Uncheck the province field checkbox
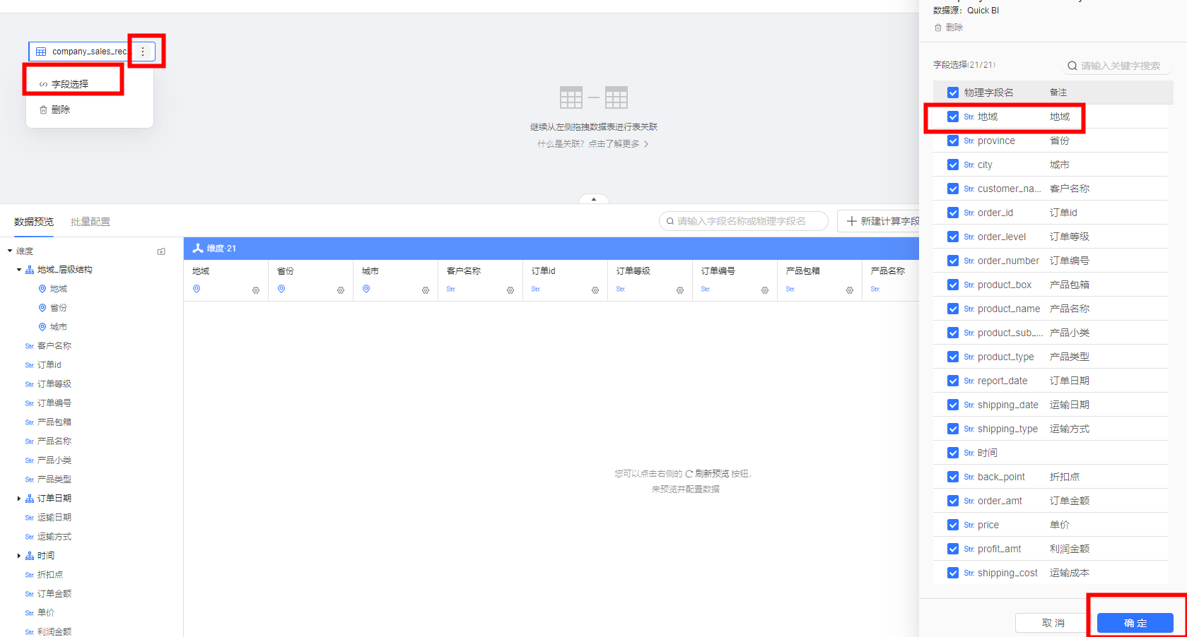The height and width of the screenshot is (637, 1187). [953, 141]
